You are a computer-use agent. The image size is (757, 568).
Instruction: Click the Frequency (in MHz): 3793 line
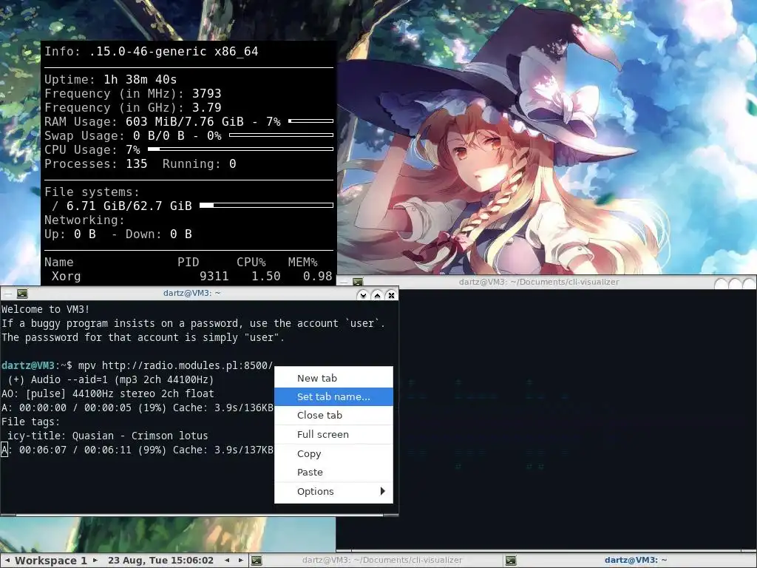point(133,93)
